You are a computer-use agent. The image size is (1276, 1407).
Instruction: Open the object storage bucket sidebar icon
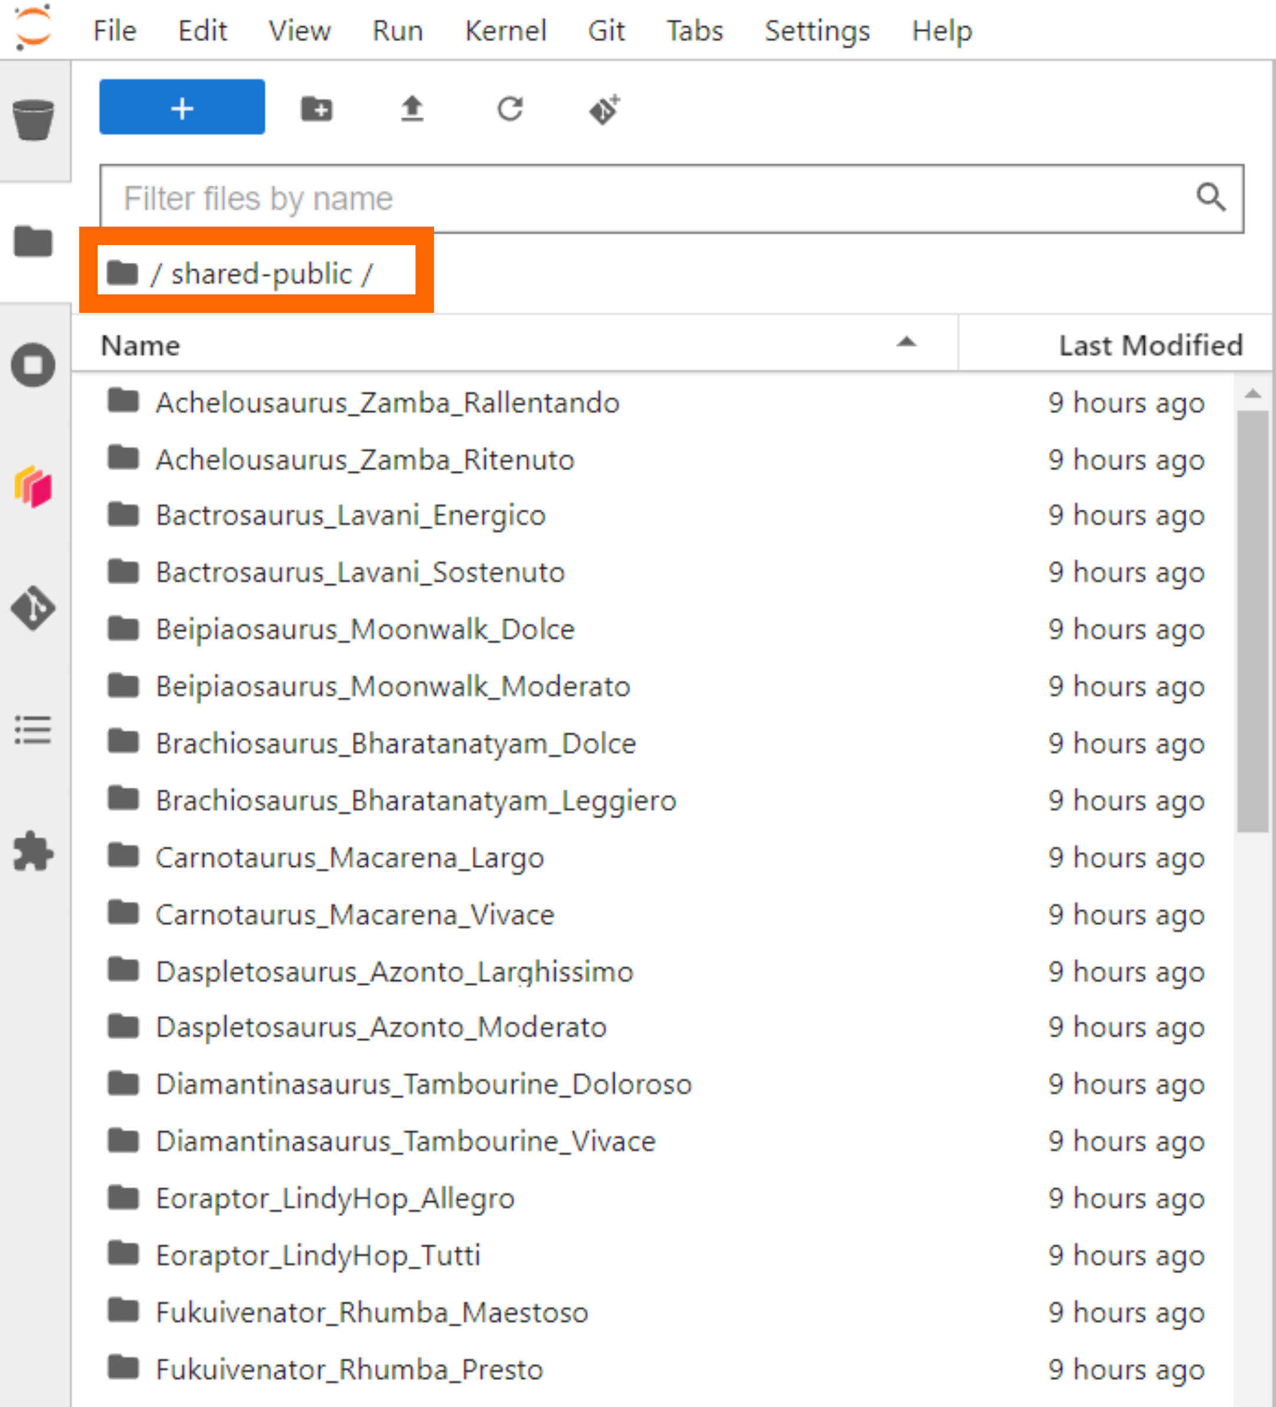33,120
